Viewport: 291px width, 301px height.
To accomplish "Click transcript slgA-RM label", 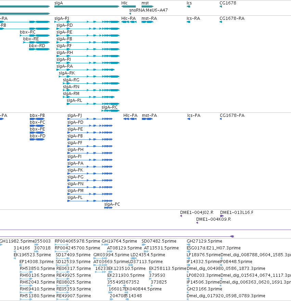I will 71,94.
